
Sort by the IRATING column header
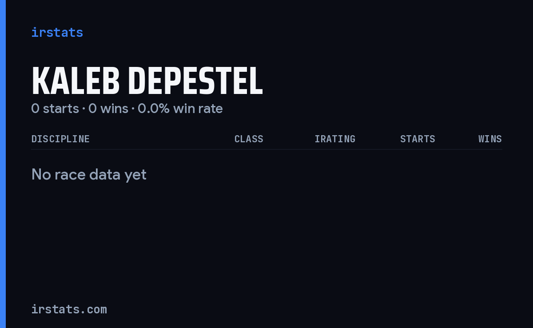(x=335, y=139)
